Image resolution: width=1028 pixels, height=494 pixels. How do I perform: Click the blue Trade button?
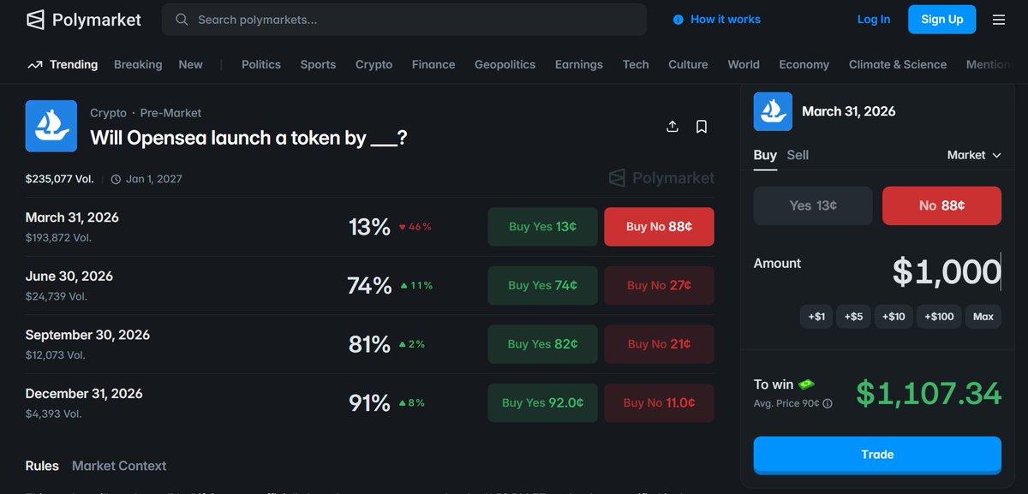pyautogui.click(x=877, y=455)
